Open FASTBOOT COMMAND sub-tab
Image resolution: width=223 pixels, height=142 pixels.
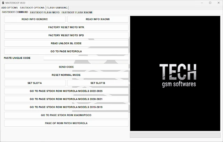15,12
